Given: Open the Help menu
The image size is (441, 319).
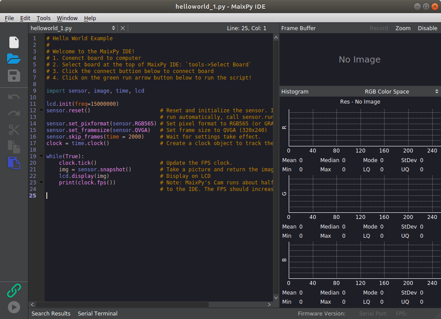Looking at the screenshot, I should (90, 18).
